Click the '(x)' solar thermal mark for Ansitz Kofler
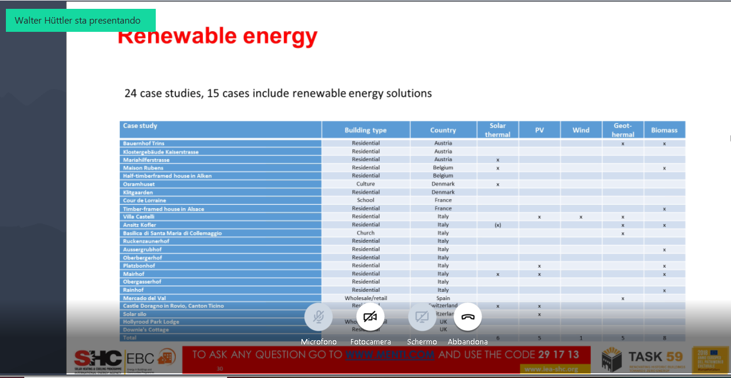731x378 pixels. [x=498, y=225]
